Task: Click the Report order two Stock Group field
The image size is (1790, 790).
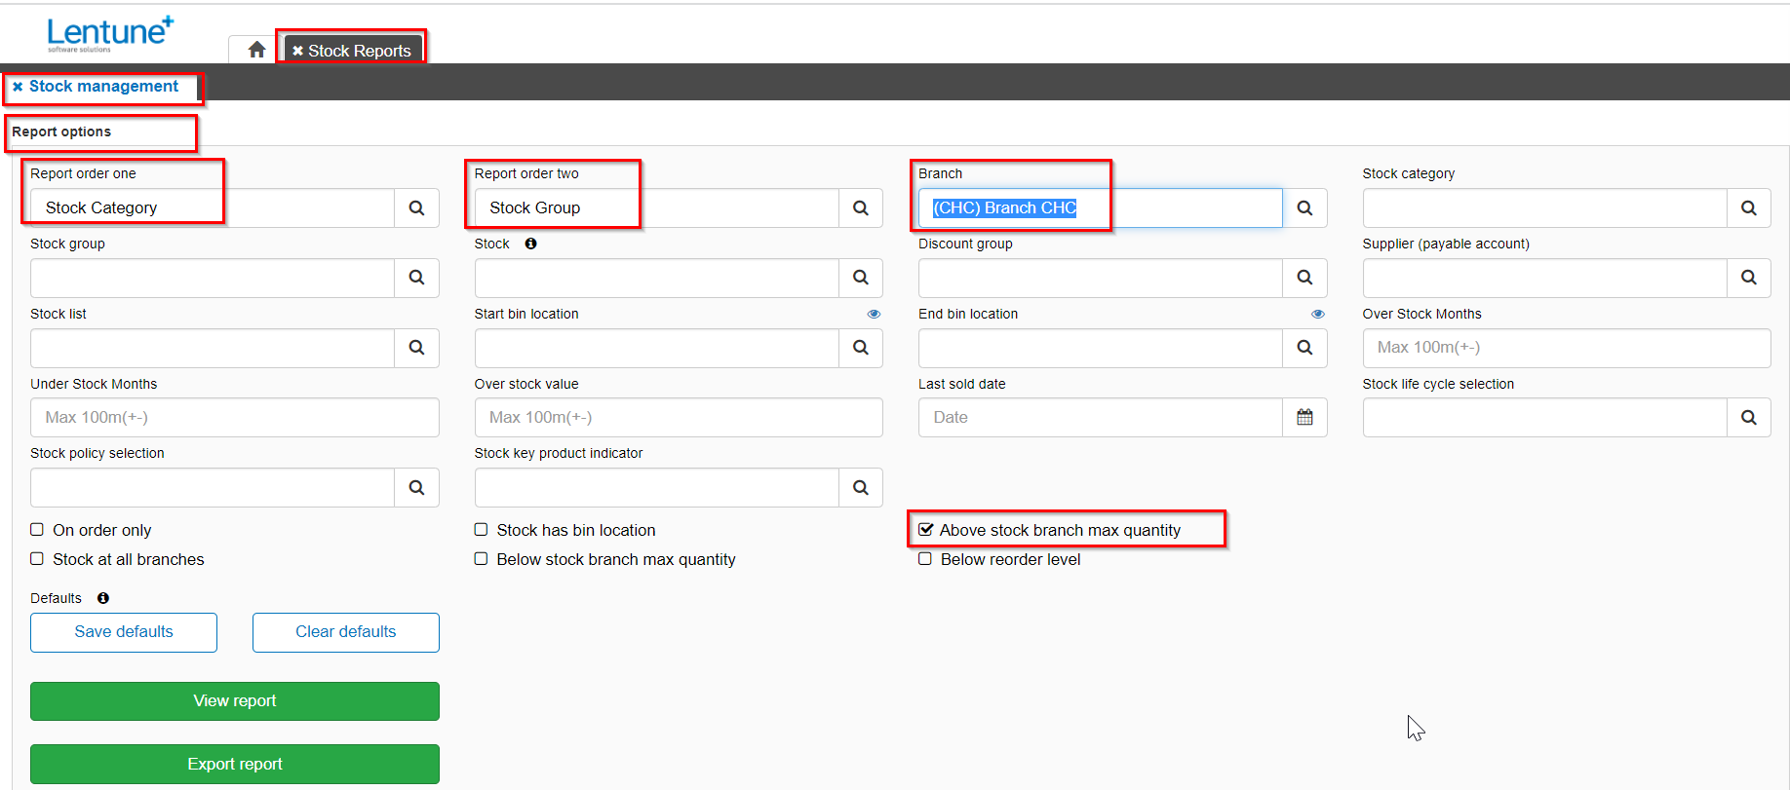Action: click(x=657, y=207)
